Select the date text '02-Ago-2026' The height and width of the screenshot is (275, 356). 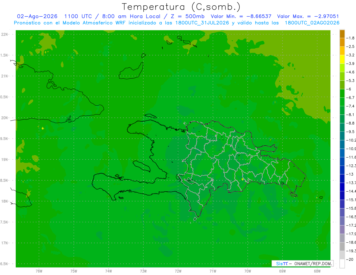point(37,16)
